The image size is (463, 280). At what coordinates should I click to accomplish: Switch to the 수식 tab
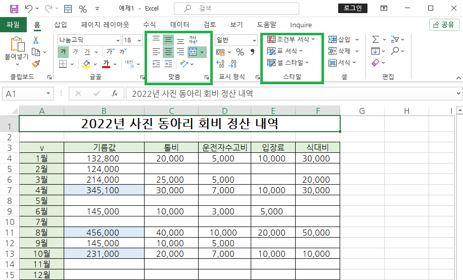tap(150, 25)
